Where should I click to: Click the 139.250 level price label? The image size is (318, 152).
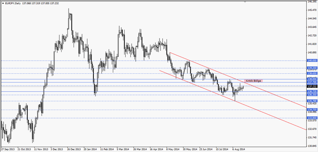coord(312,68)
